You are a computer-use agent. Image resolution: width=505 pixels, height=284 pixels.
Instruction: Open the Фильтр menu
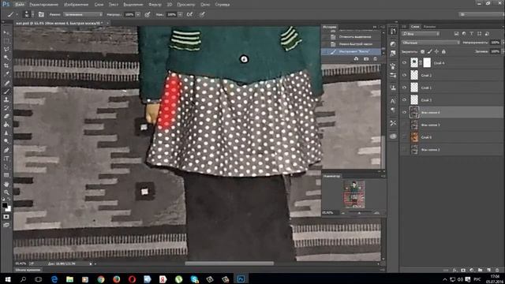[x=155, y=5]
